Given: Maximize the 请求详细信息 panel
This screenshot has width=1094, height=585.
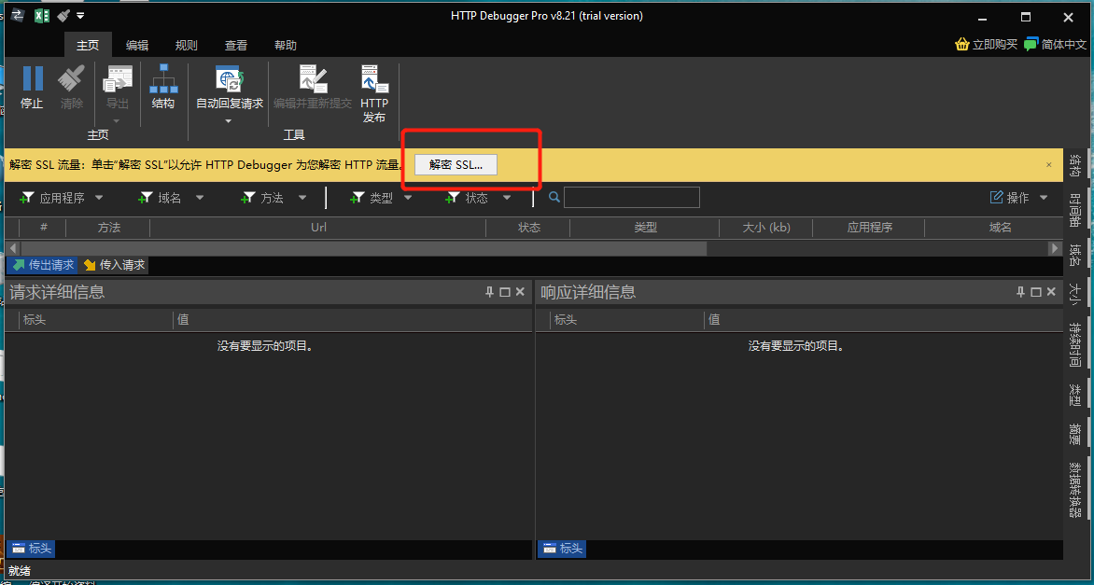Looking at the screenshot, I should click(x=505, y=292).
